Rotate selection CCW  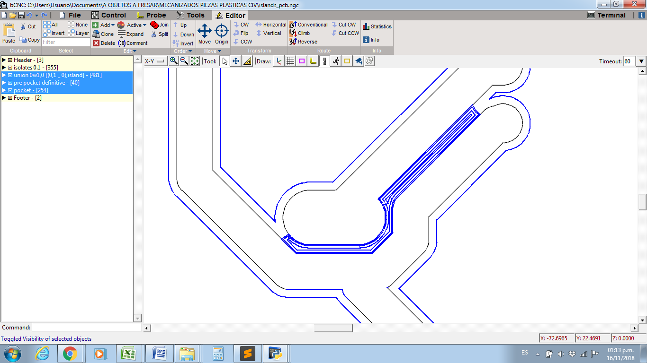click(x=243, y=42)
